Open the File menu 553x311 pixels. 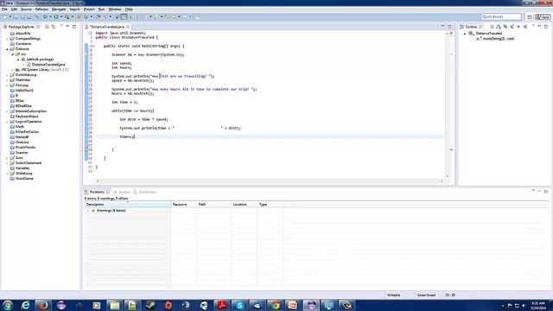[4, 10]
